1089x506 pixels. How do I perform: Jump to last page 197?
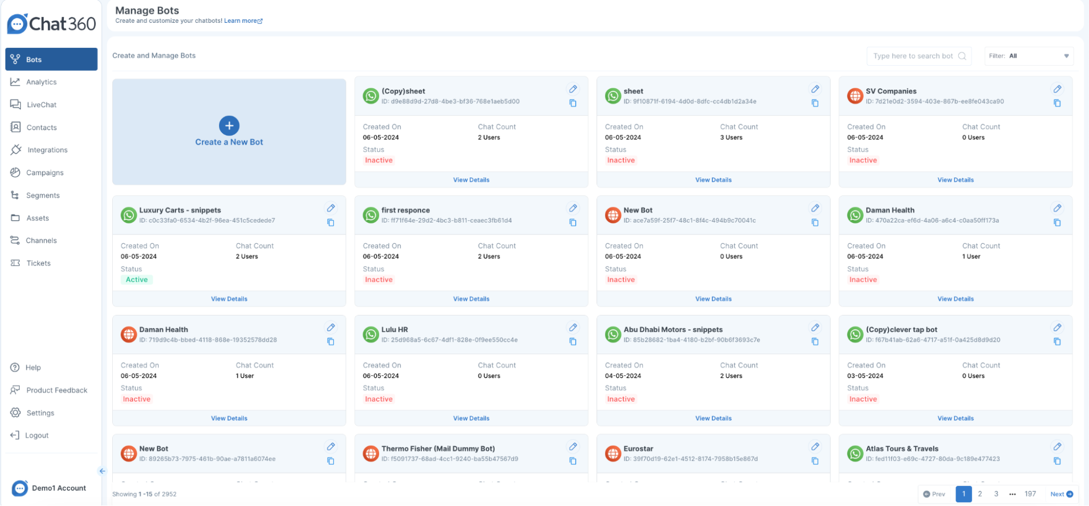pos(1030,494)
